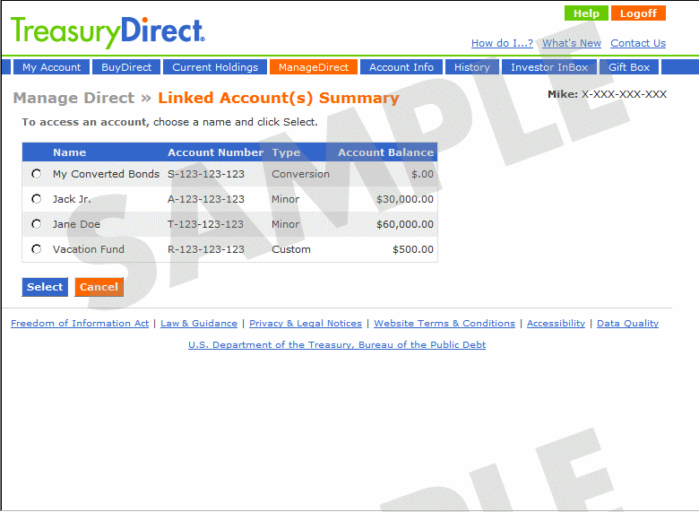Viewport: 699px width, 512px height.
Task: Click account number A-123-123-123
Action: point(206,199)
